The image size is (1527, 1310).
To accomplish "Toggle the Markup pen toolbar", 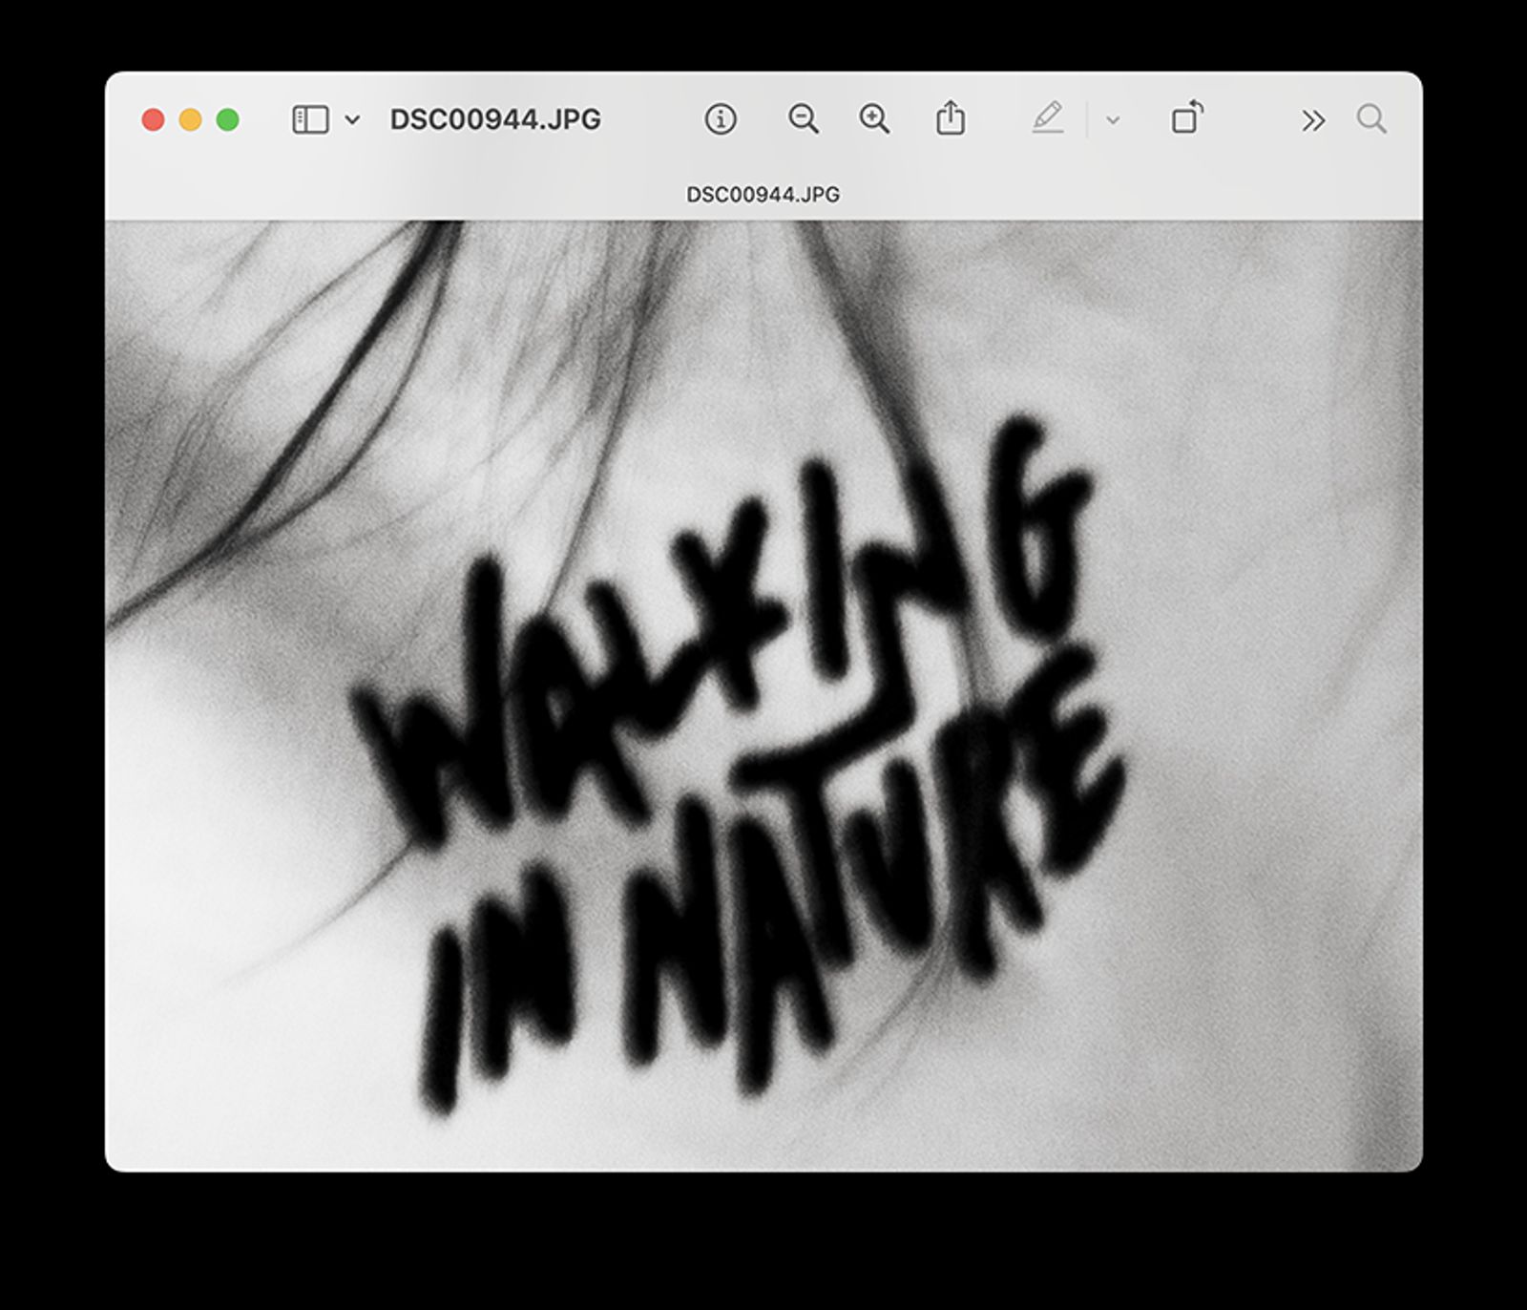I will tap(1048, 119).
